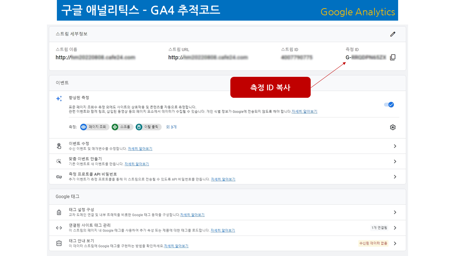Open 자세히 알아보기 link in 측정 프로토콜 API
Viewport: 455px width, 256px height.
click(223, 179)
